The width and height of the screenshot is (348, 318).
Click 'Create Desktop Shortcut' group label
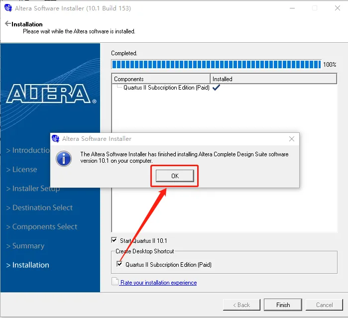[145, 251]
